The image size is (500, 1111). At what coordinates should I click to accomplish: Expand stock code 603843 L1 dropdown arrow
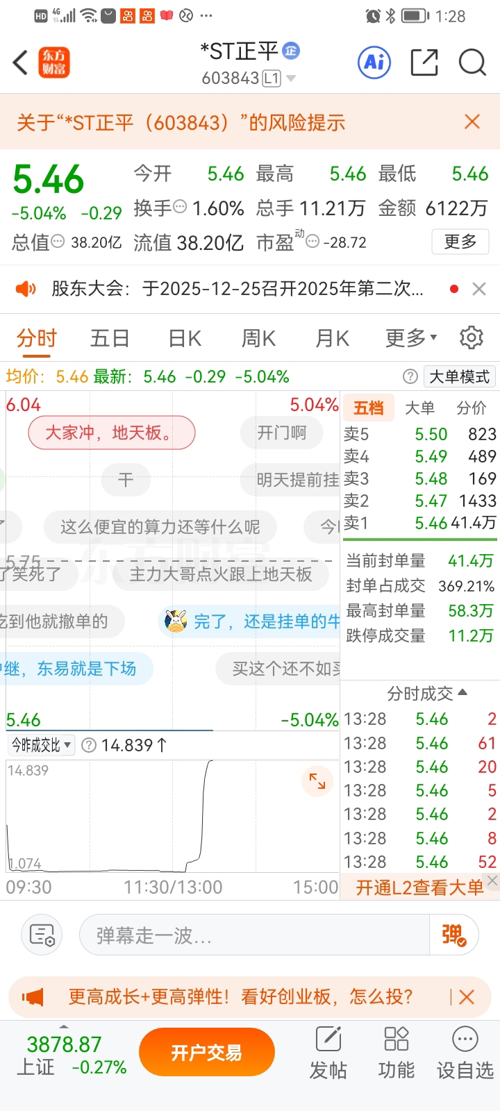click(x=290, y=78)
